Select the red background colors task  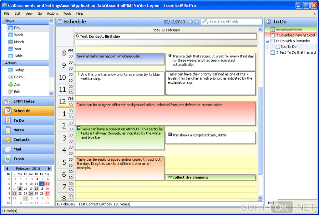click(165, 114)
